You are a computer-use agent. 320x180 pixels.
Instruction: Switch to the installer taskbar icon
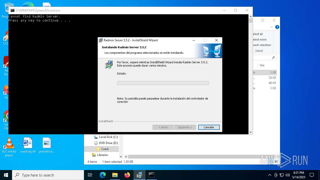pyautogui.click(x=139, y=175)
